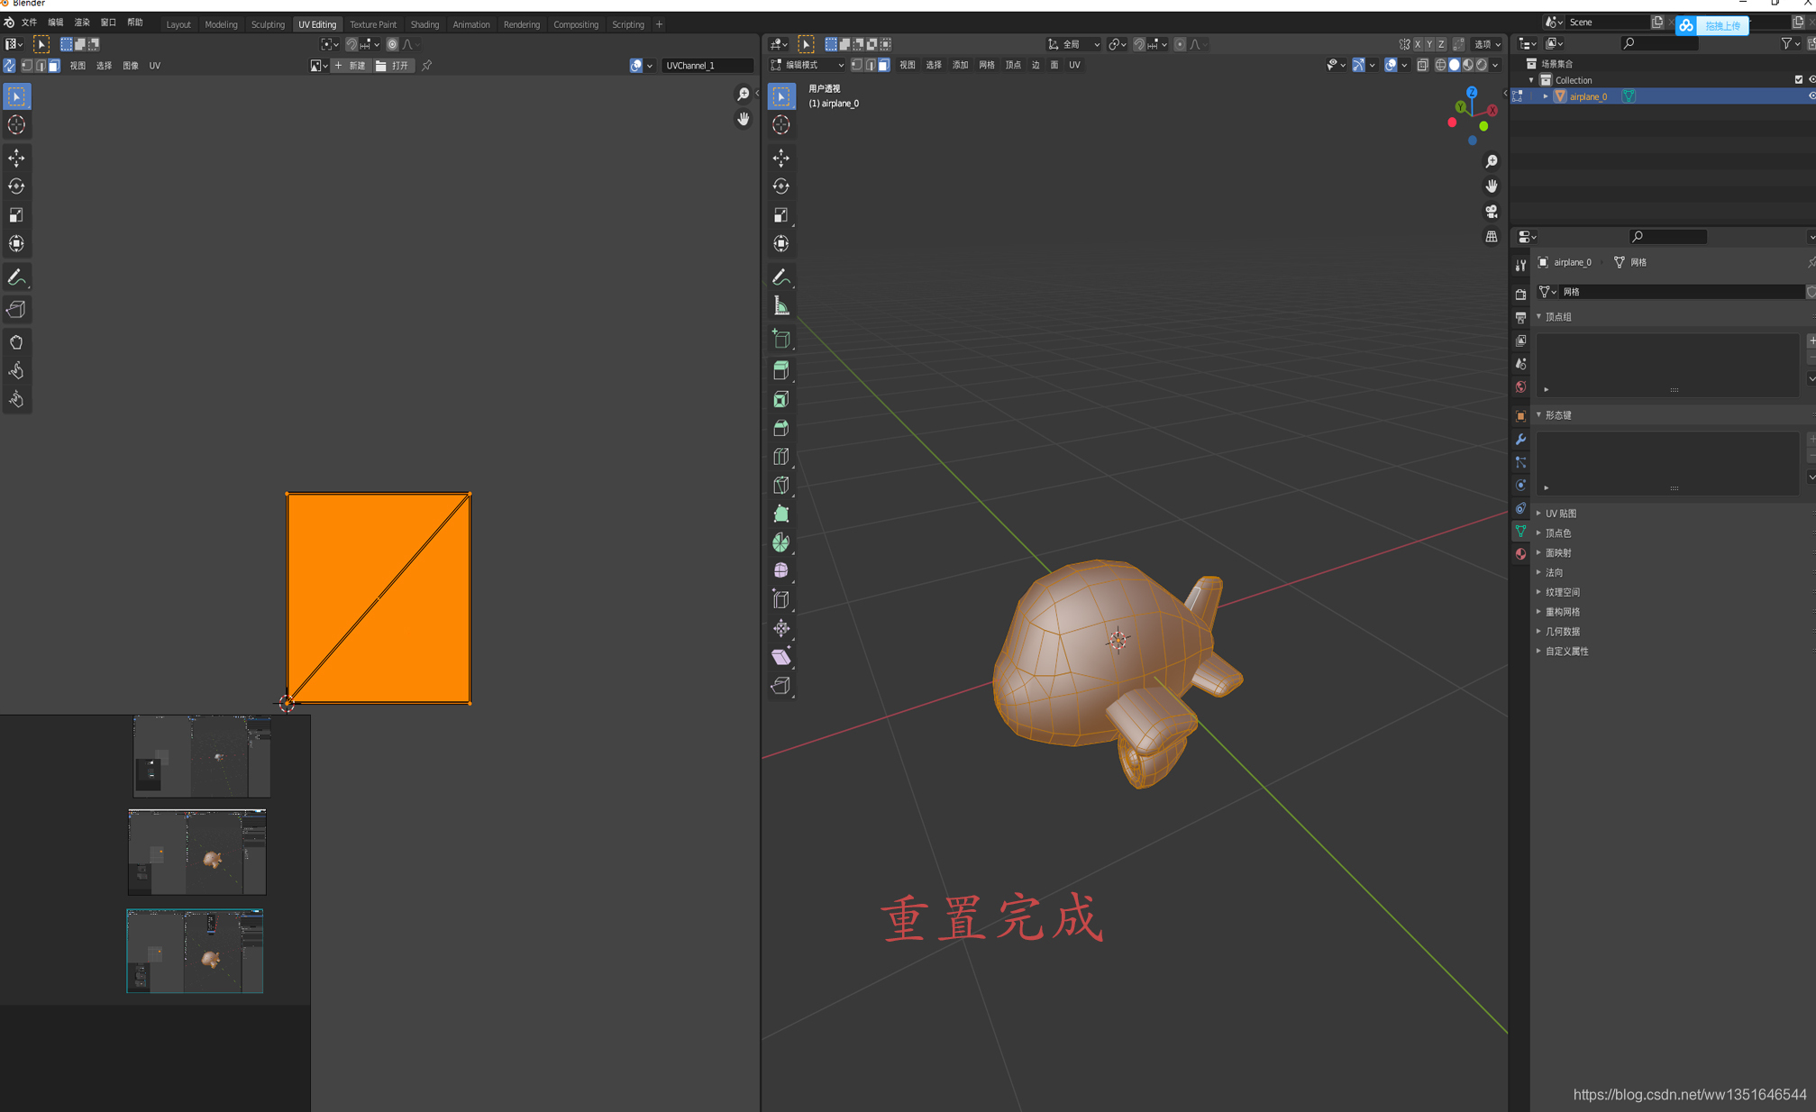Viewport: 1816px width, 1112px height.
Task: Select the Scale tool in UV editor
Action: (17, 215)
